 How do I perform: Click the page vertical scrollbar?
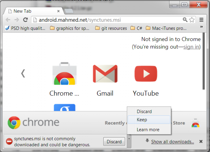(x=204, y=61)
